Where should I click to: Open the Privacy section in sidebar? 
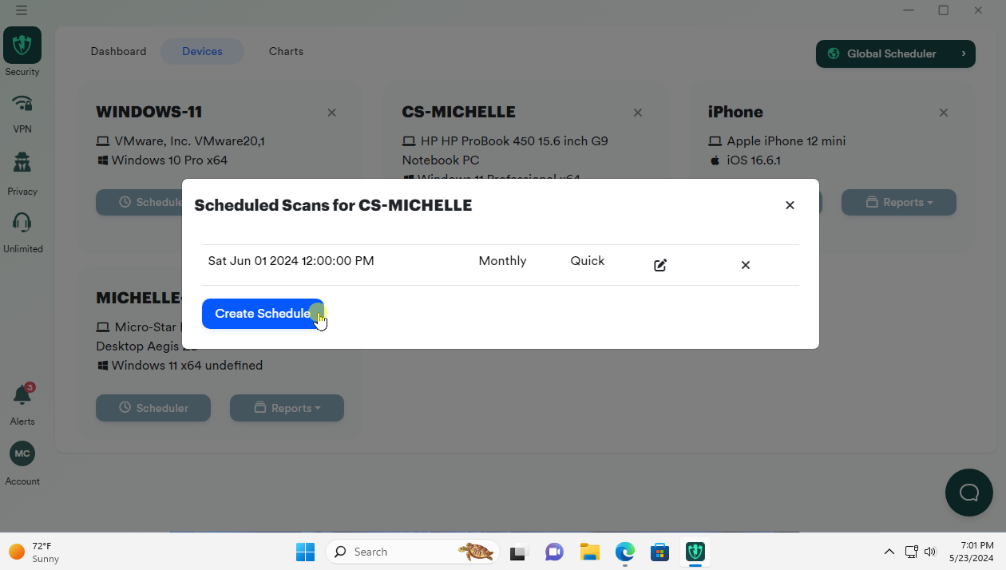pyautogui.click(x=22, y=172)
